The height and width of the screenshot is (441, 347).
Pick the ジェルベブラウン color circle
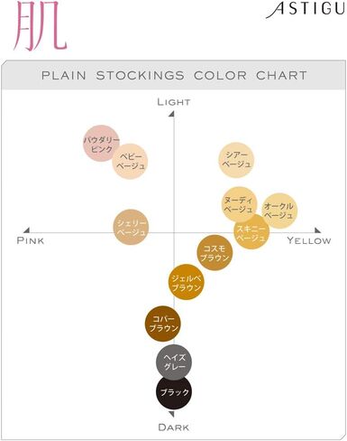pos(187,282)
